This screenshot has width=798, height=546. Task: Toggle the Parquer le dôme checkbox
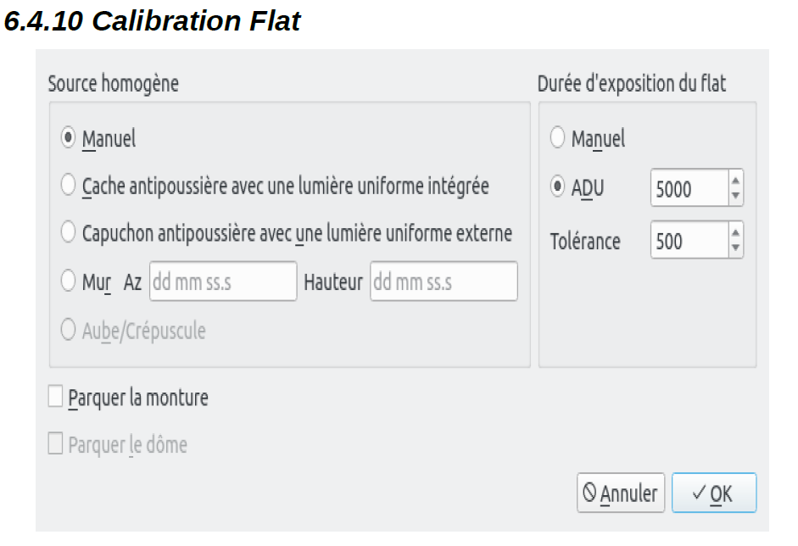click(x=56, y=444)
